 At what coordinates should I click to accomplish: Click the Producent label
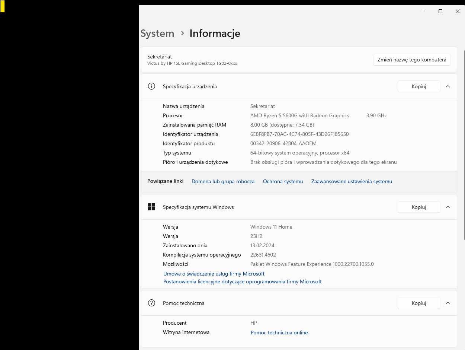[174, 323]
